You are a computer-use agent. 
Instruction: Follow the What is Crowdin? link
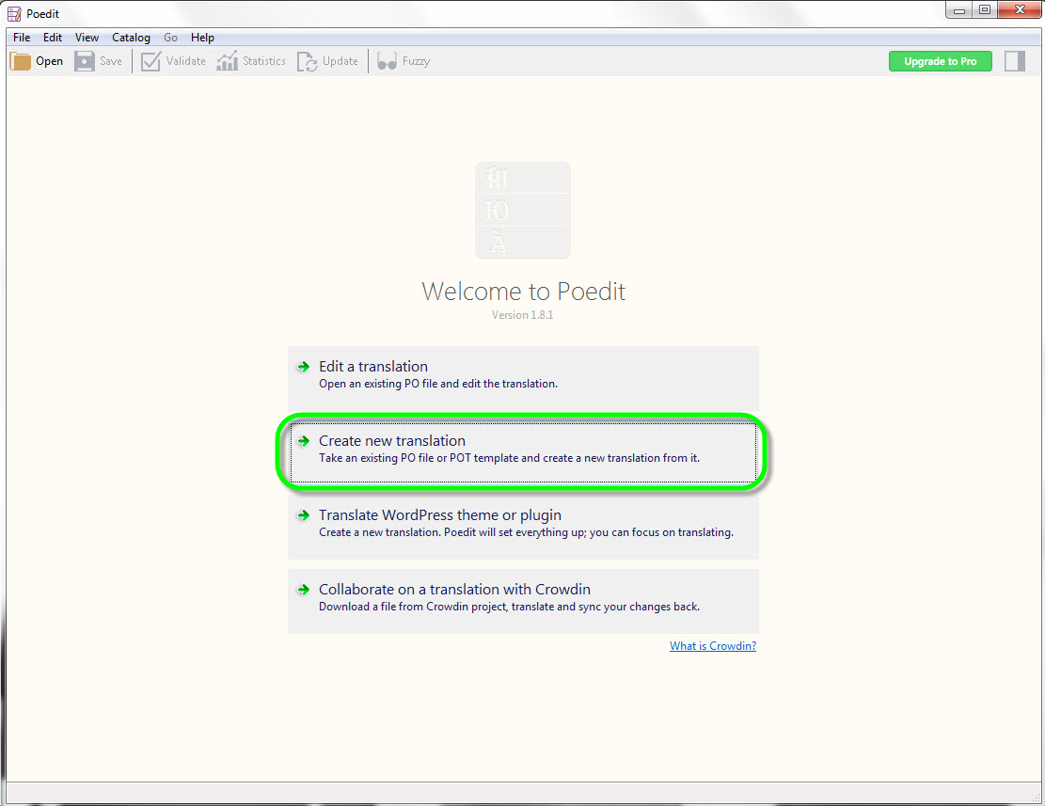(712, 646)
